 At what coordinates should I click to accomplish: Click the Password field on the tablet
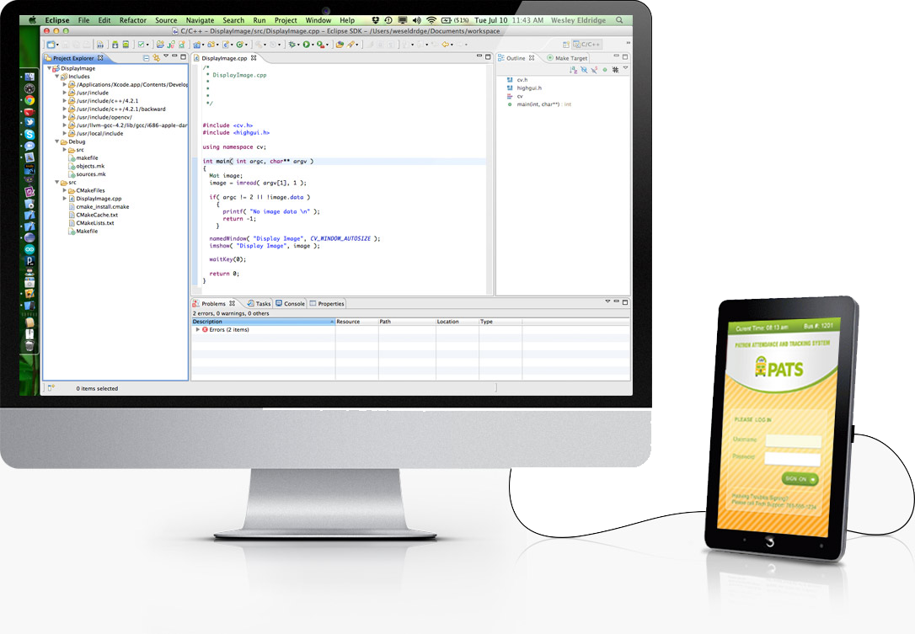coord(793,459)
